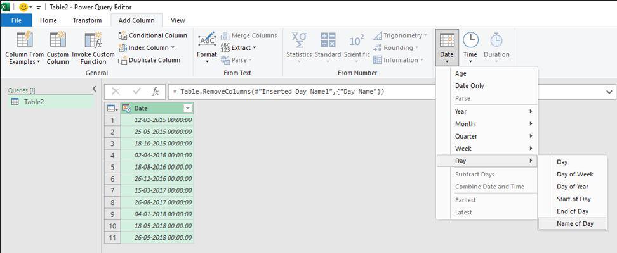
Task: Expand the Month submenu
Action: (x=486, y=124)
